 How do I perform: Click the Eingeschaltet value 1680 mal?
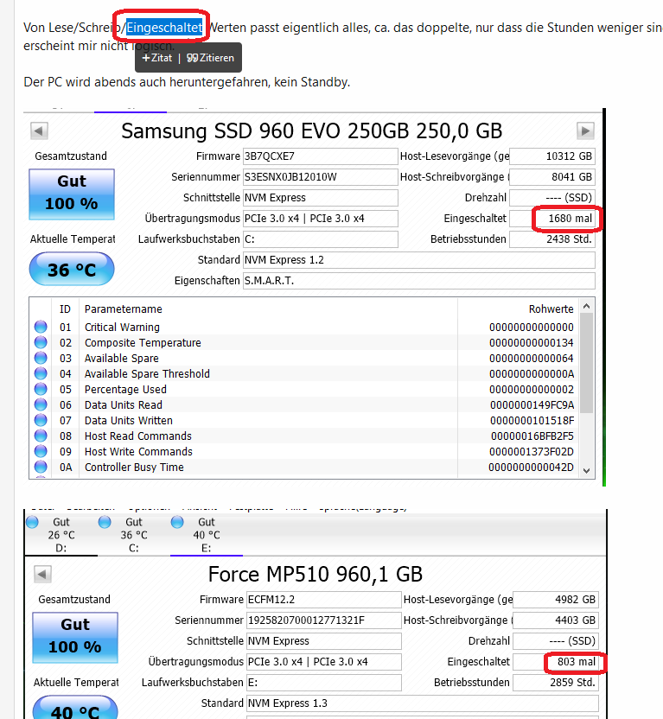point(552,219)
